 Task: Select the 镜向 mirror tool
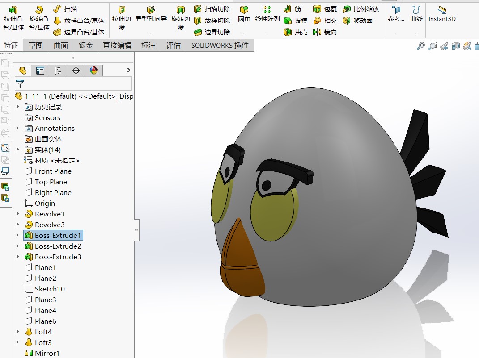point(325,32)
